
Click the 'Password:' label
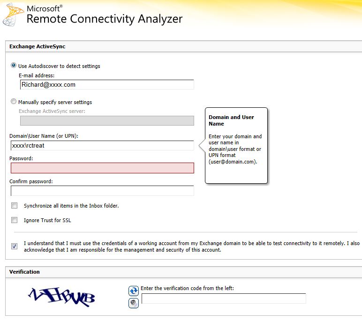click(x=21, y=158)
